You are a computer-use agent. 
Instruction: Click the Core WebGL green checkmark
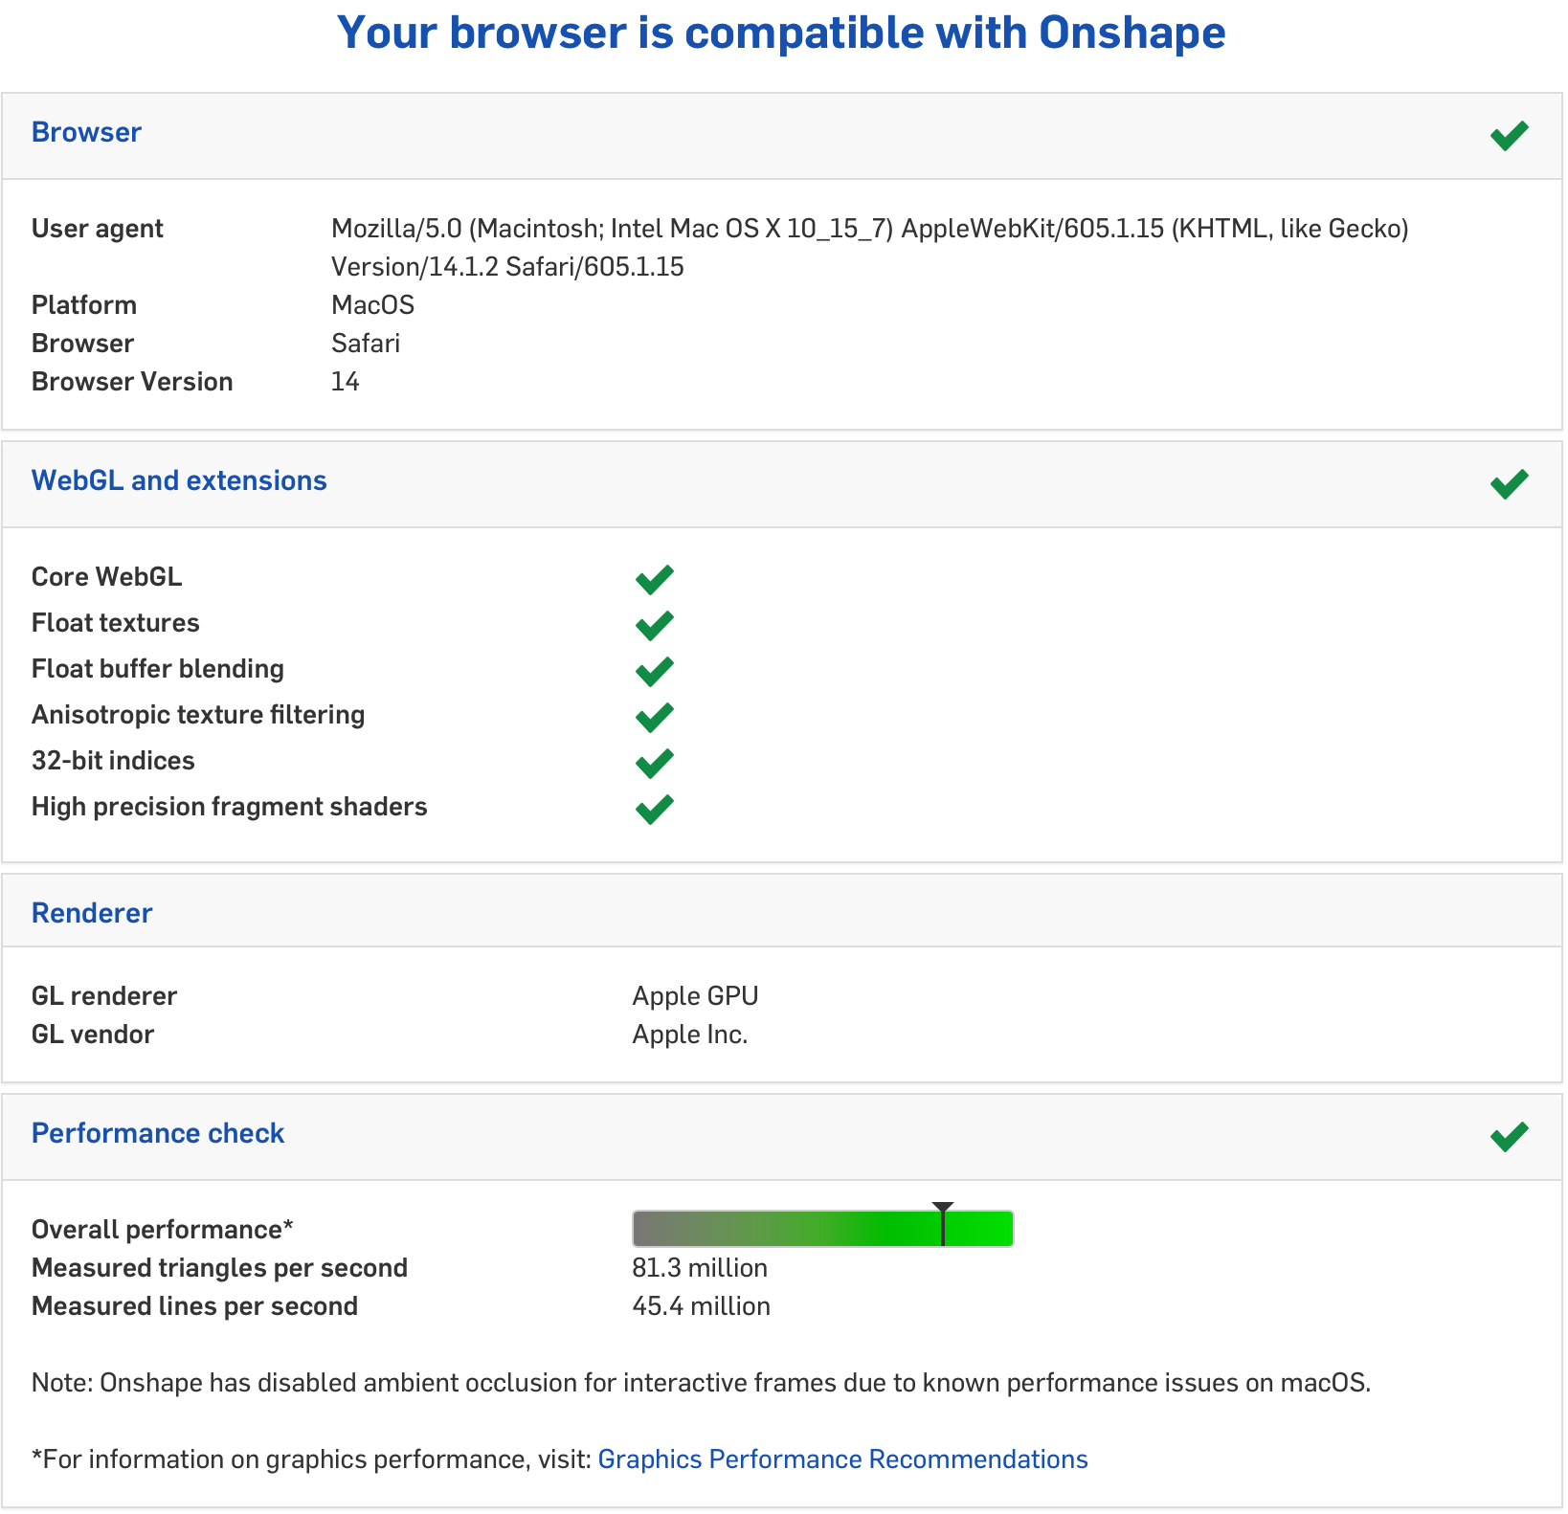point(655,579)
